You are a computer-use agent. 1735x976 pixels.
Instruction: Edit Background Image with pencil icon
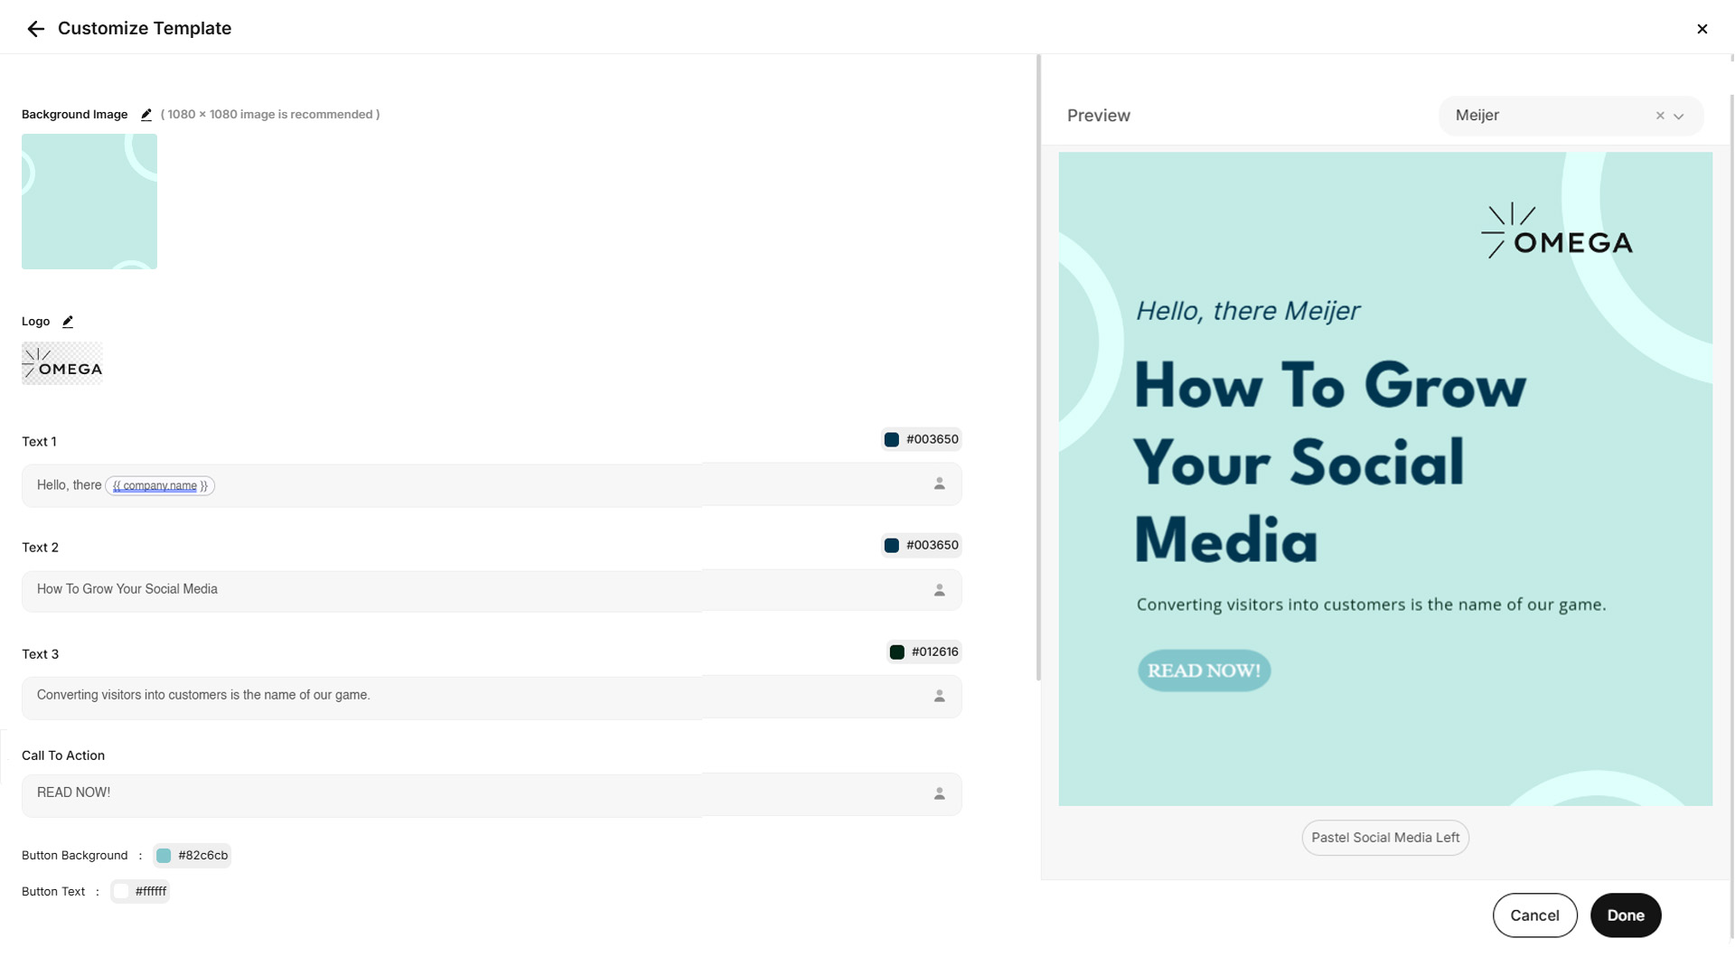146,115
